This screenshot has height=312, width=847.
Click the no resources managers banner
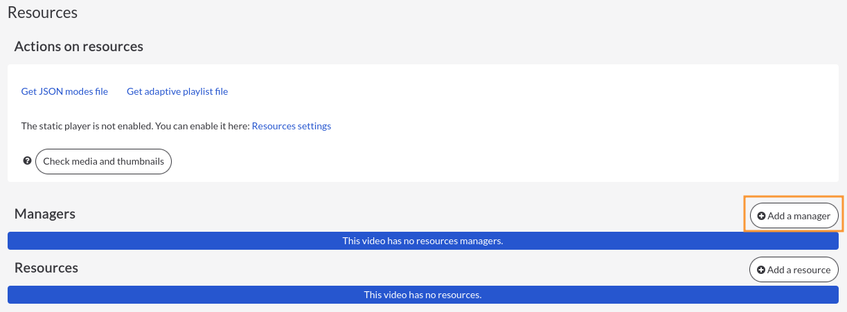pyautogui.click(x=423, y=241)
